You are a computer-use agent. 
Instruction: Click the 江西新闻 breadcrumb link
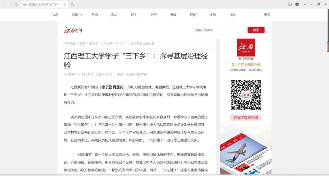[x=69, y=43]
